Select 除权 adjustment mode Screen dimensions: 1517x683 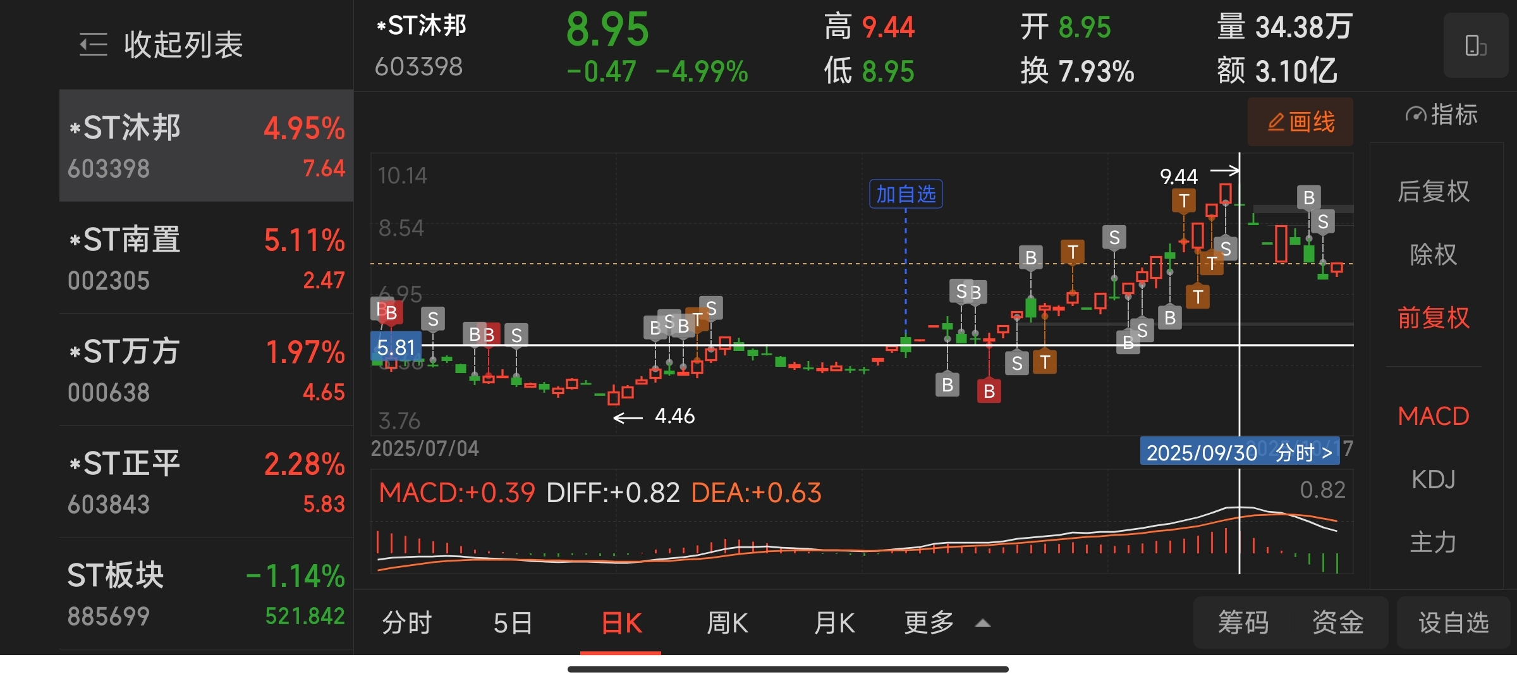(x=1433, y=254)
